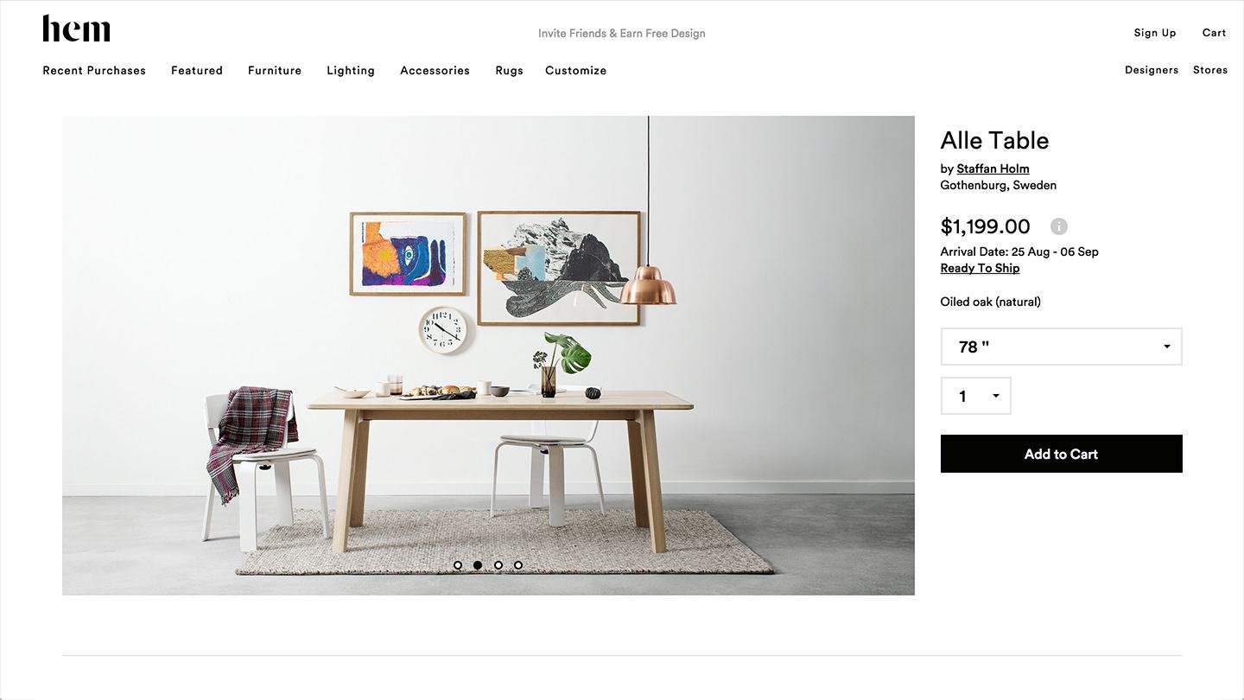Open the Stores page
Screen dimensions: 1244x700
(1210, 70)
